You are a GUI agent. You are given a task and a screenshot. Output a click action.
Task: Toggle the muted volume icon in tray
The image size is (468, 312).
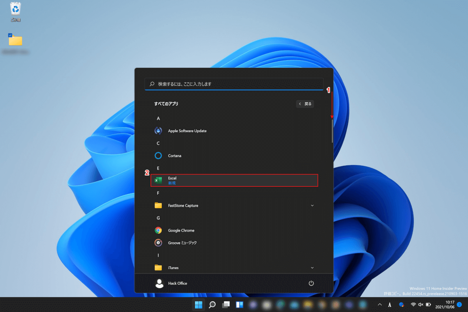tap(420, 304)
